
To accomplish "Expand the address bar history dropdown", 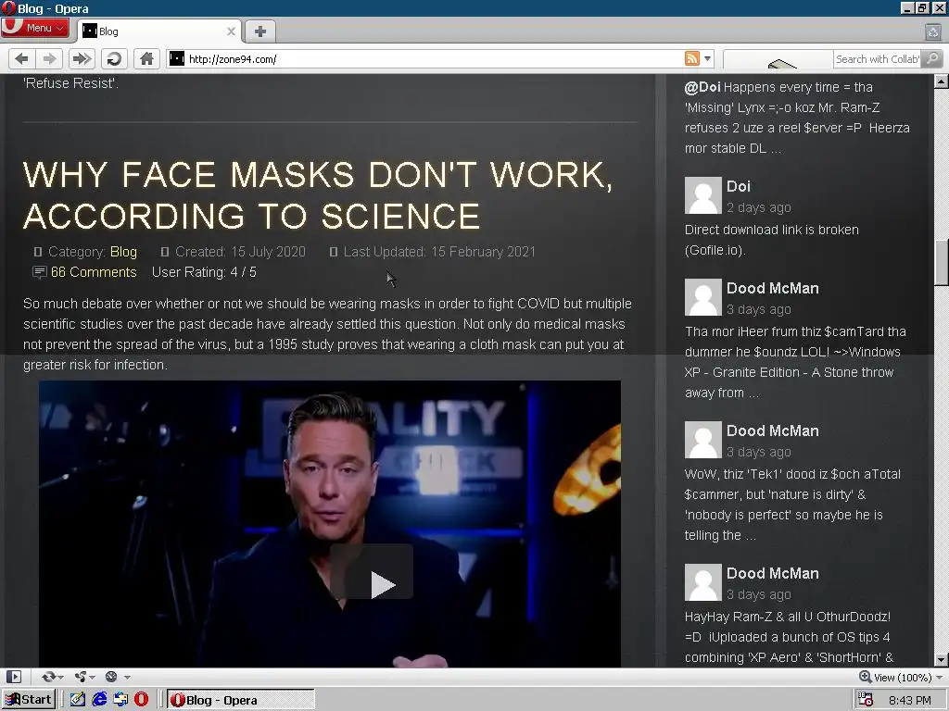I will tap(707, 58).
